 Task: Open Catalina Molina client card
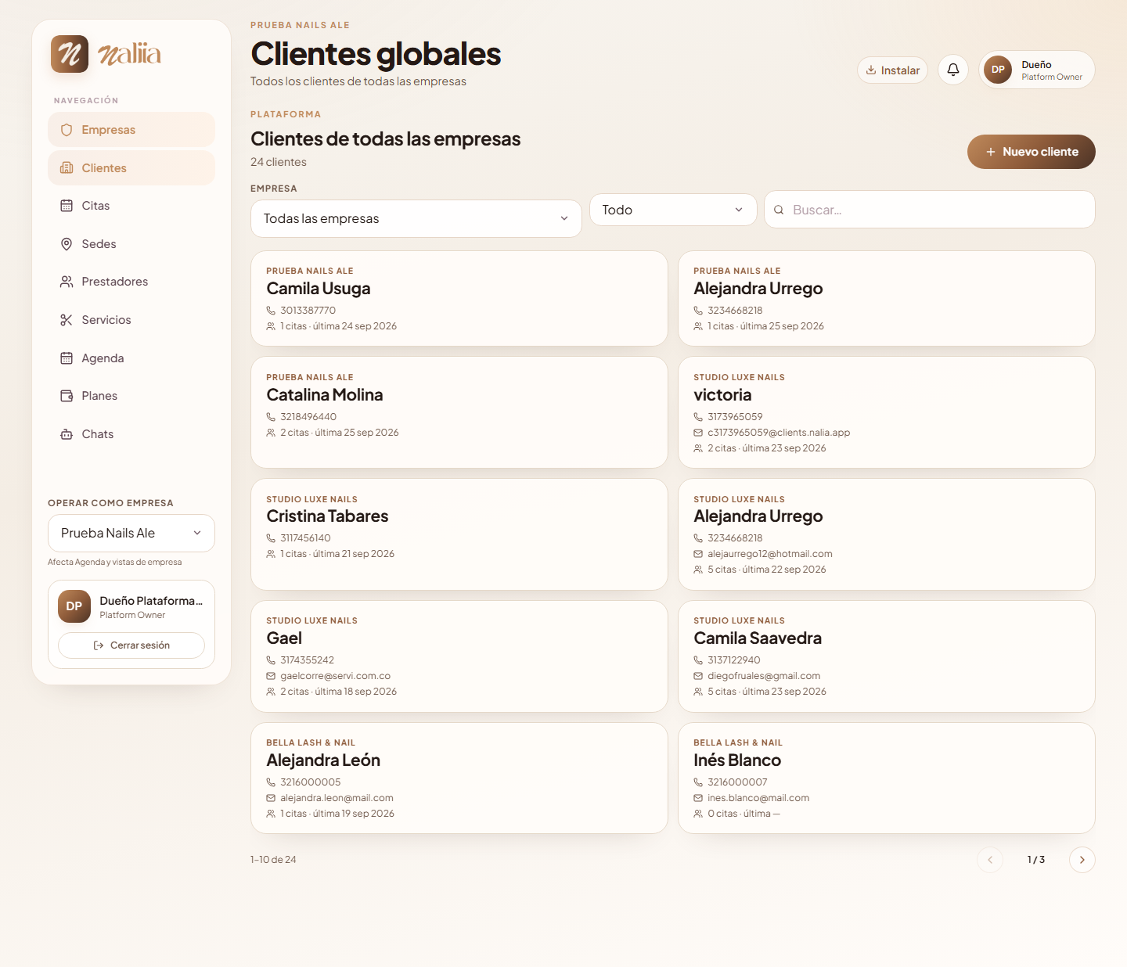coord(459,412)
